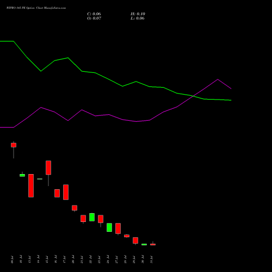Select the low value L: 0.06
The image size is (272, 272).
pyautogui.click(x=138, y=18)
